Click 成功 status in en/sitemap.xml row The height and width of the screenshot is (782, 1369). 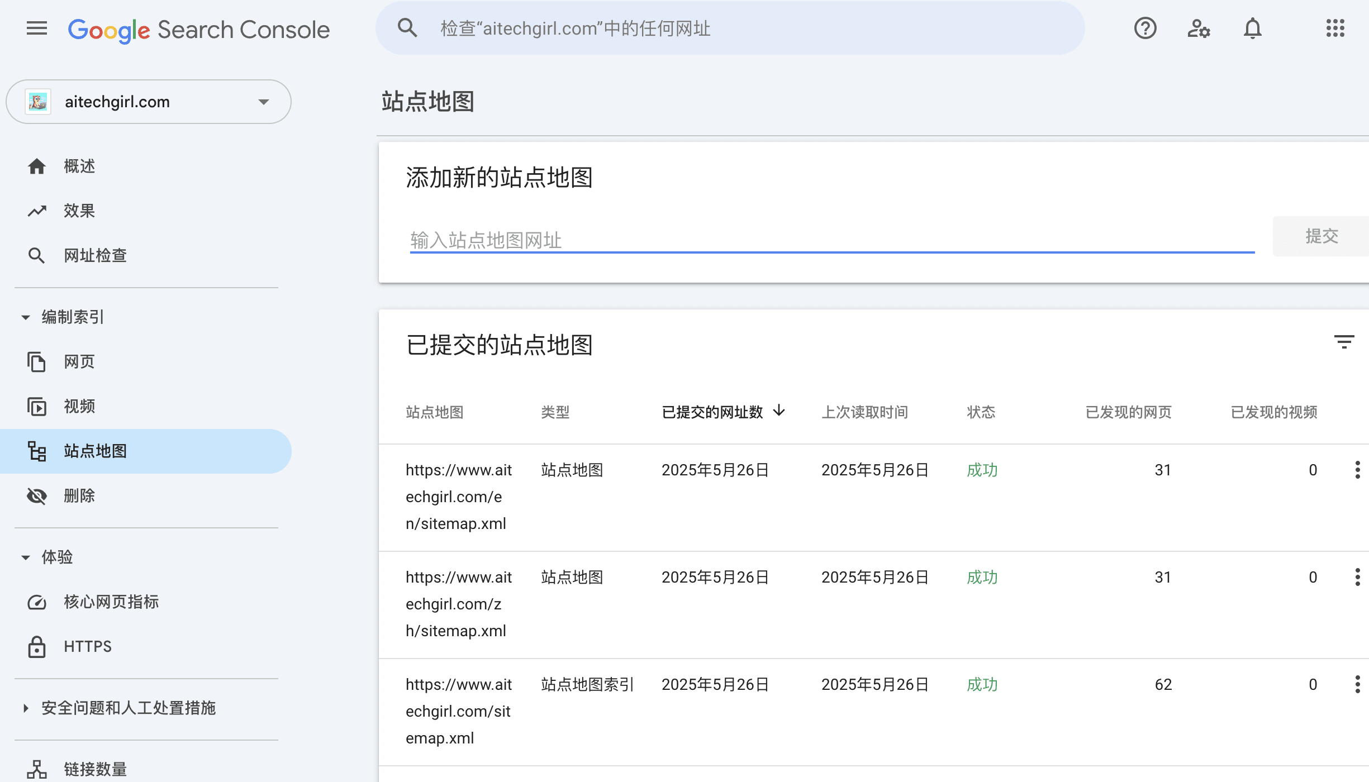(982, 470)
